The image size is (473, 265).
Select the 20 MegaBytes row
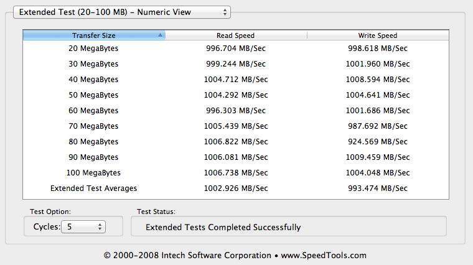[93, 48]
